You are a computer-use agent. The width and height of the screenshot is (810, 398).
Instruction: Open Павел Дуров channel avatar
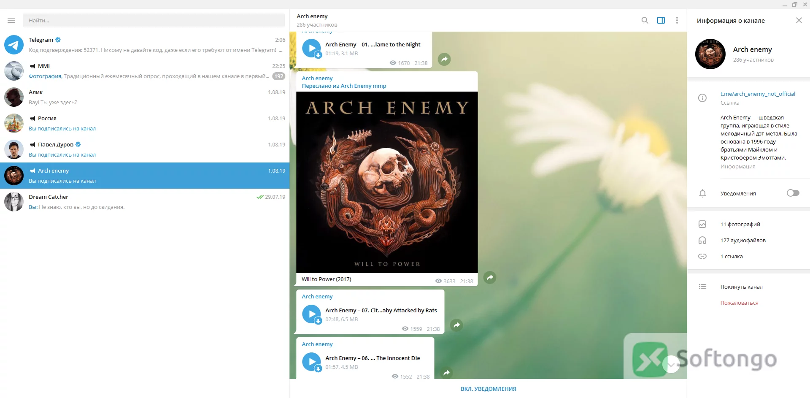pyautogui.click(x=14, y=149)
